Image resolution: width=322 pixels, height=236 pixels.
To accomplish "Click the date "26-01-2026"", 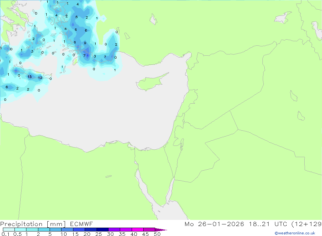I will [221, 224].
